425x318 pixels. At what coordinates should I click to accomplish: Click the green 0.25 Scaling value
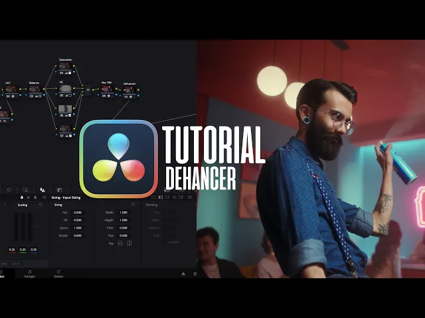(23, 250)
